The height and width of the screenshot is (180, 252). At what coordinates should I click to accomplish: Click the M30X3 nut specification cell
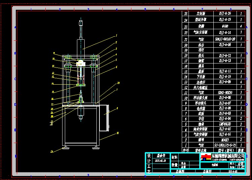(x=225, y=139)
